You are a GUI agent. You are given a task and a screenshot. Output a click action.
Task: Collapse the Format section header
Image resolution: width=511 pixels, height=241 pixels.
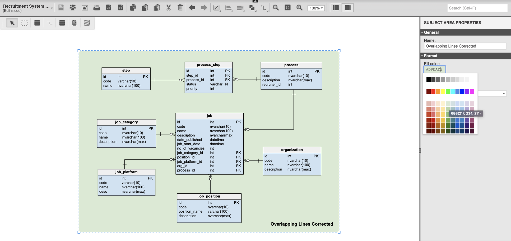click(465, 56)
